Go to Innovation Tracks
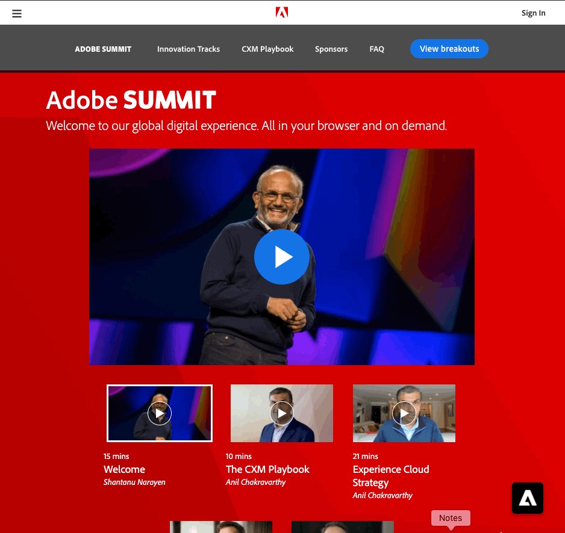Image resolution: width=565 pixels, height=533 pixels. (x=189, y=49)
